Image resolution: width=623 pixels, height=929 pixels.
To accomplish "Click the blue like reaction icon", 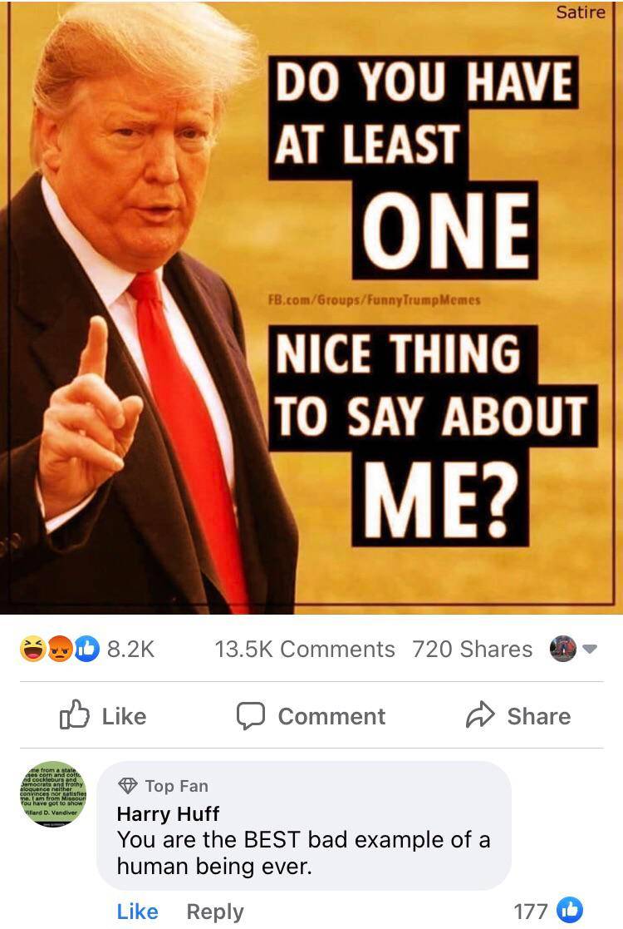I will (86, 649).
